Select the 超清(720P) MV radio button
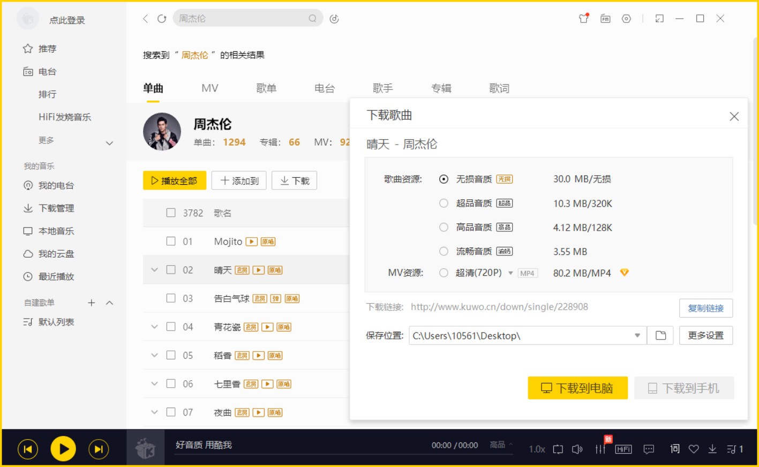 444,273
